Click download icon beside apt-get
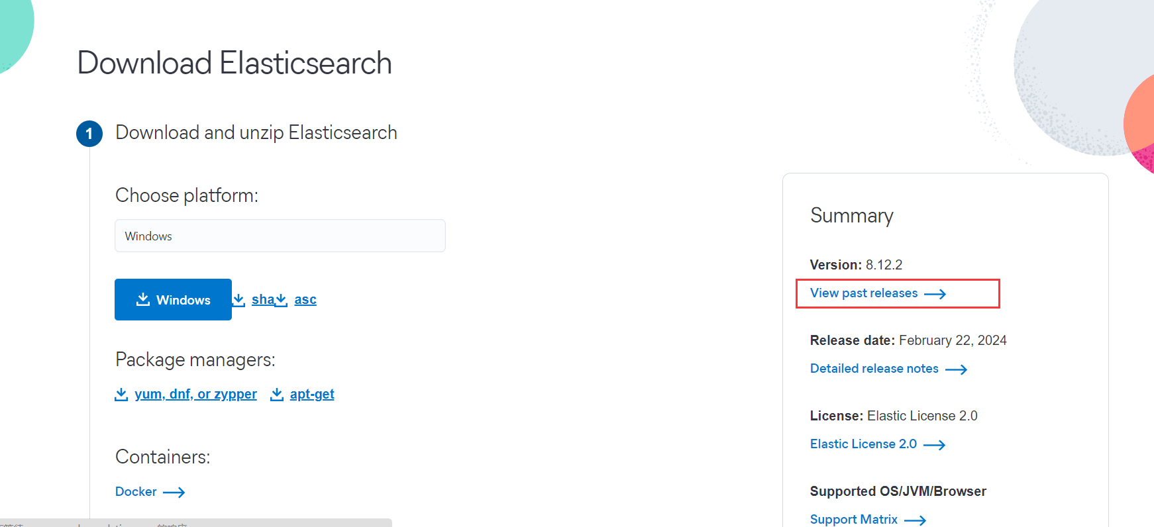This screenshot has width=1154, height=527. [x=277, y=395]
